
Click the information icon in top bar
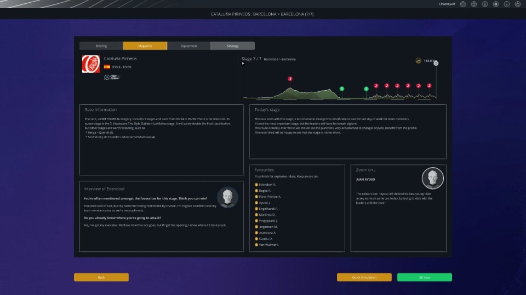coord(507,4)
